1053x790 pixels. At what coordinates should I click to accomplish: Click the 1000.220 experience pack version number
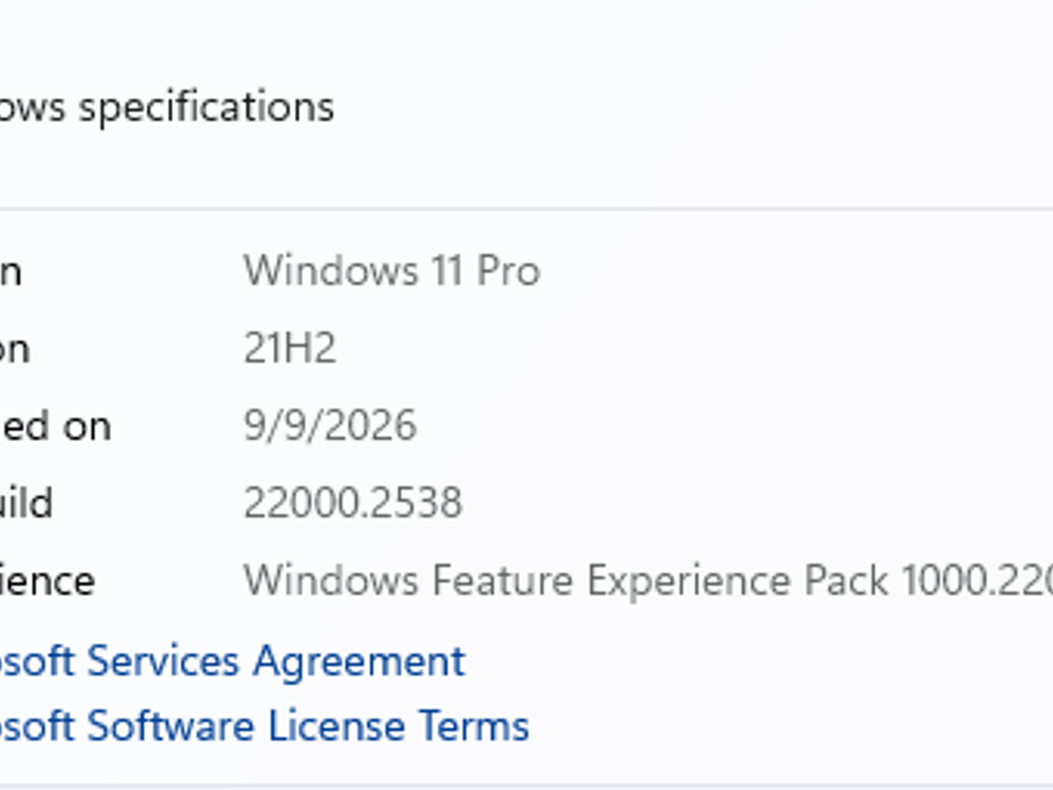[977, 581]
